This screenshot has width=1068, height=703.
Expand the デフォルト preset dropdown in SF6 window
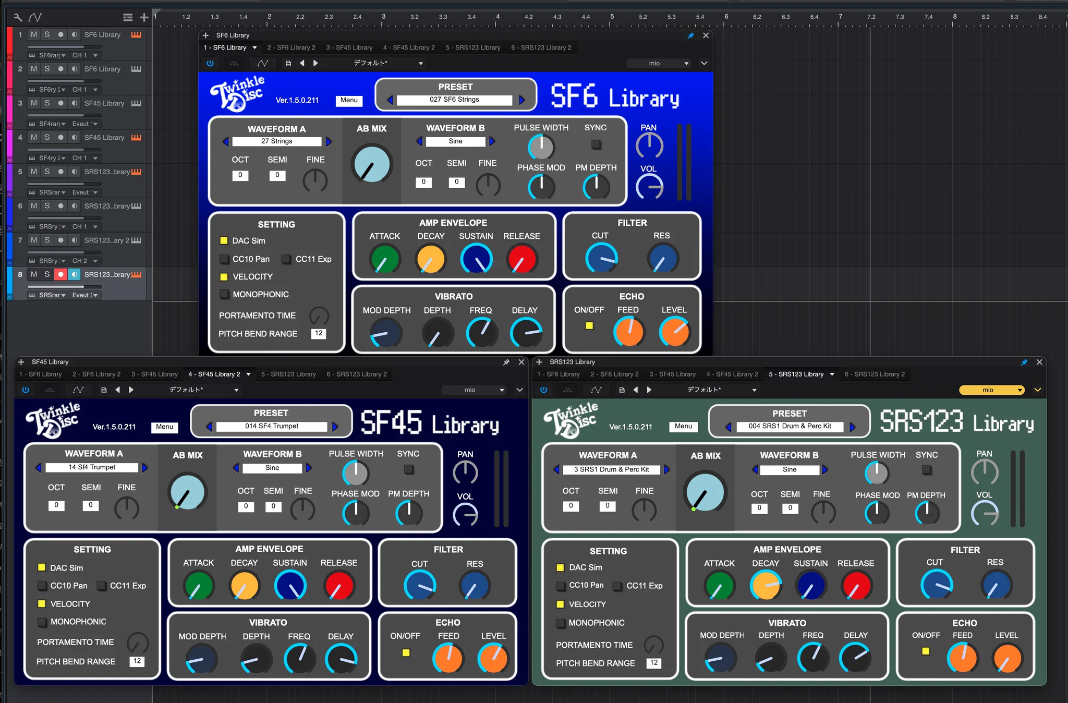(388, 63)
